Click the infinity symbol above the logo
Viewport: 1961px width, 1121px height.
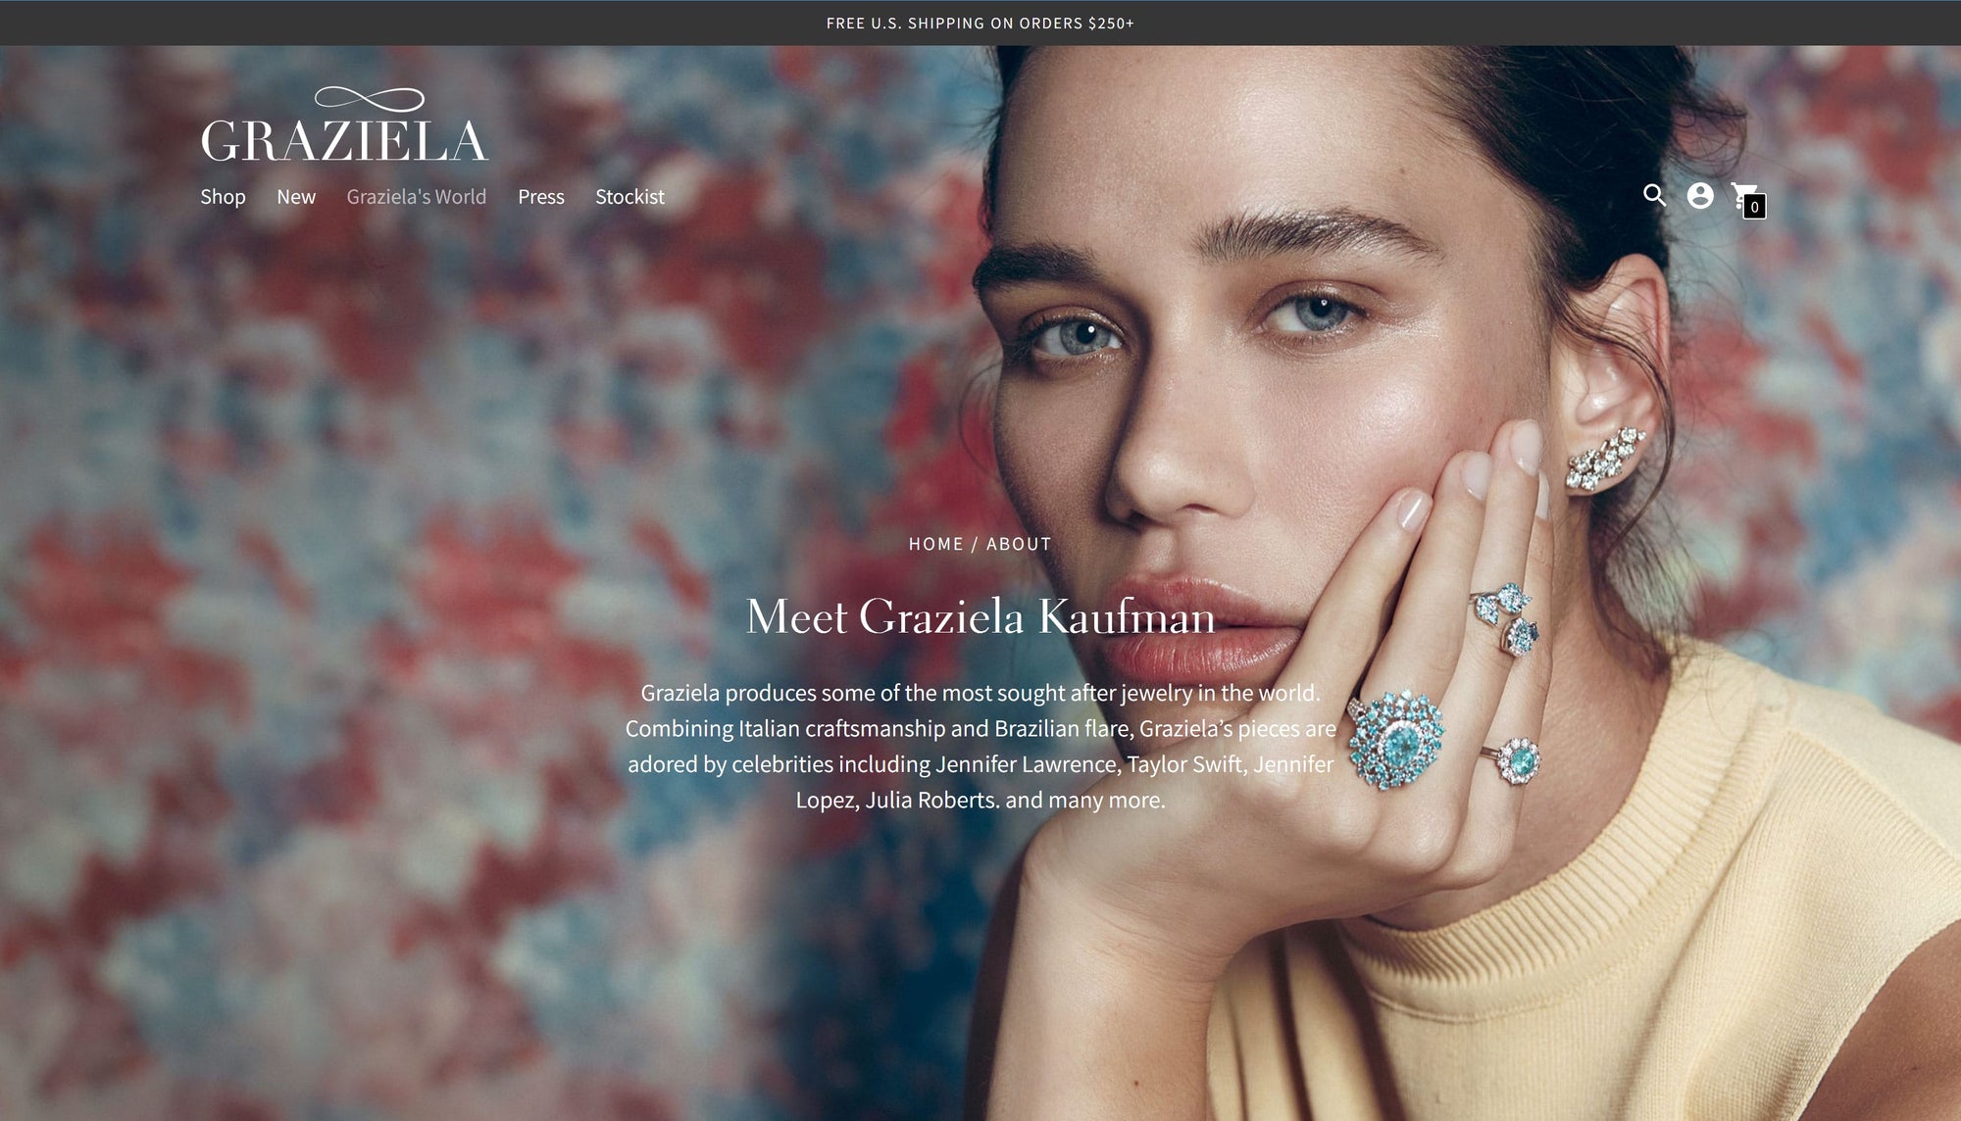369,99
